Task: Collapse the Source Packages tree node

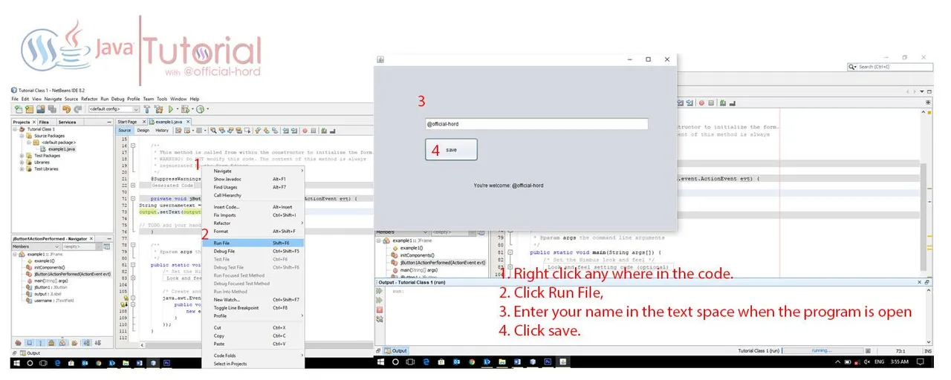Action: pos(22,136)
